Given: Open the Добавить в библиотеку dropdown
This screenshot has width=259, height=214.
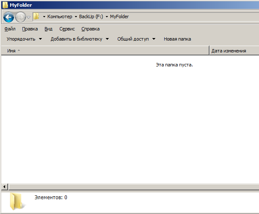Looking at the screenshot, I should pyautogui.click(x=80, y=39).
